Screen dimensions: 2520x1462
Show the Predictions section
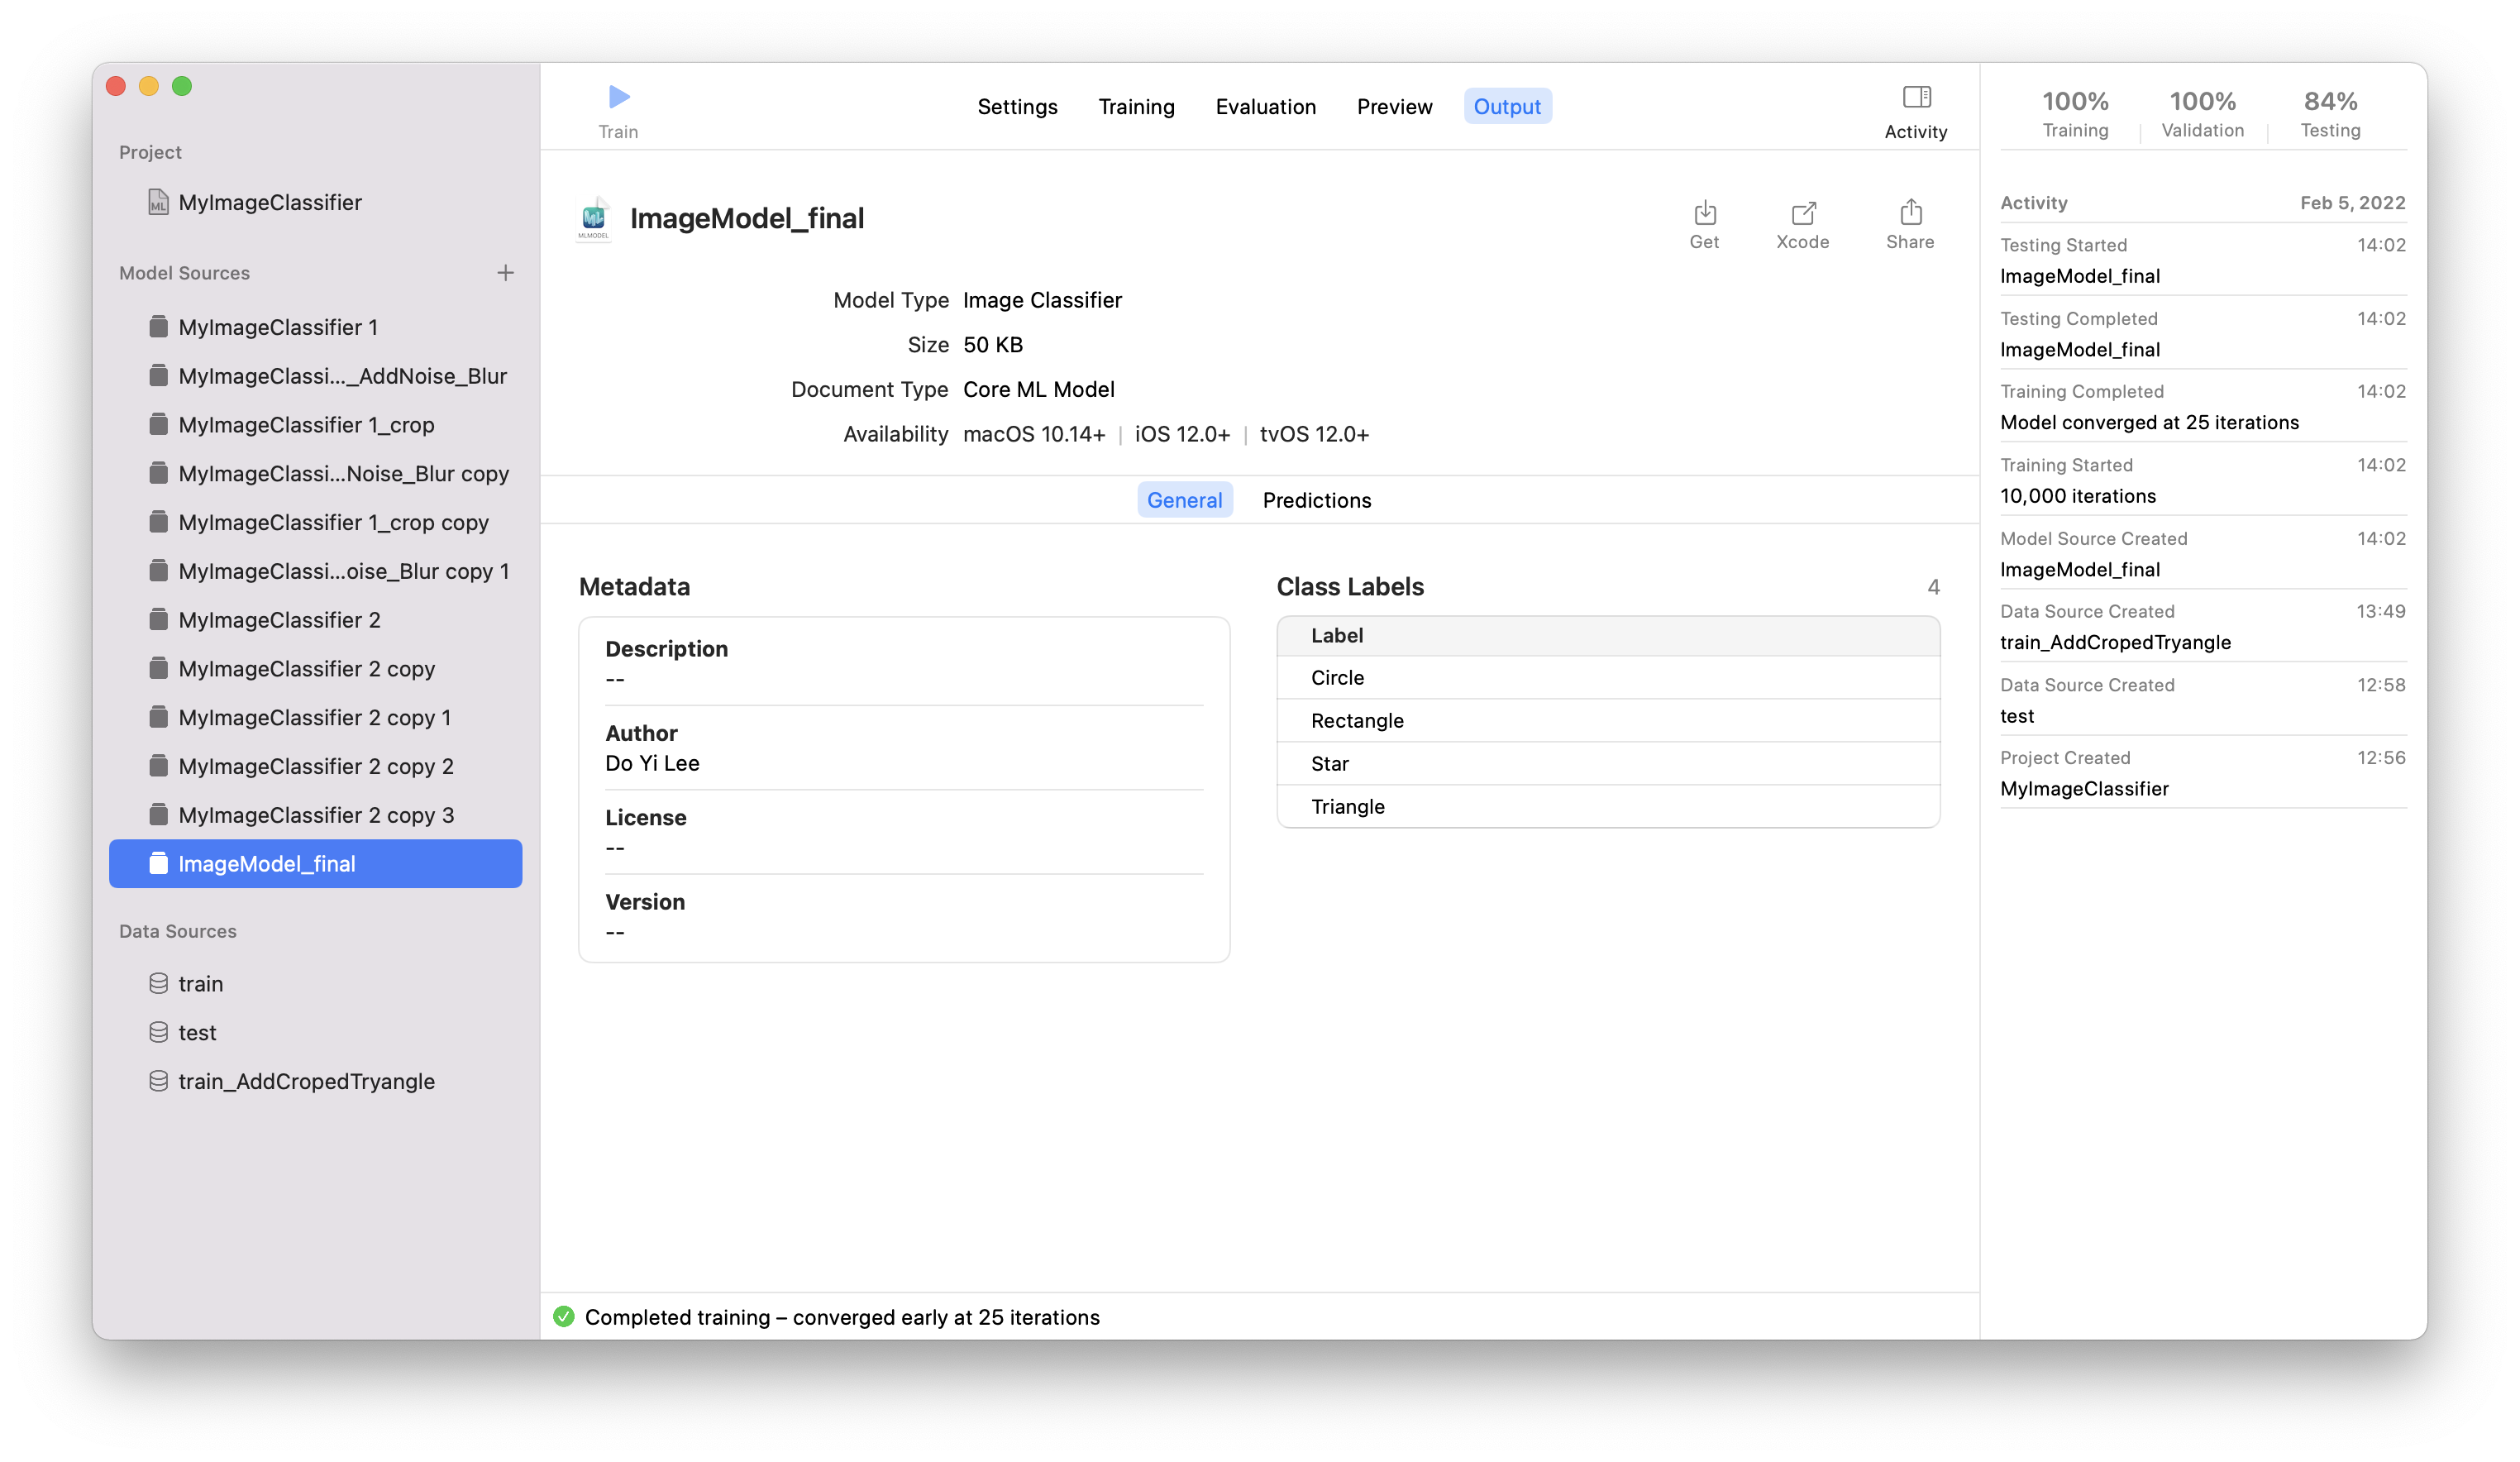pyautogui.click(x=1316, y=500)
